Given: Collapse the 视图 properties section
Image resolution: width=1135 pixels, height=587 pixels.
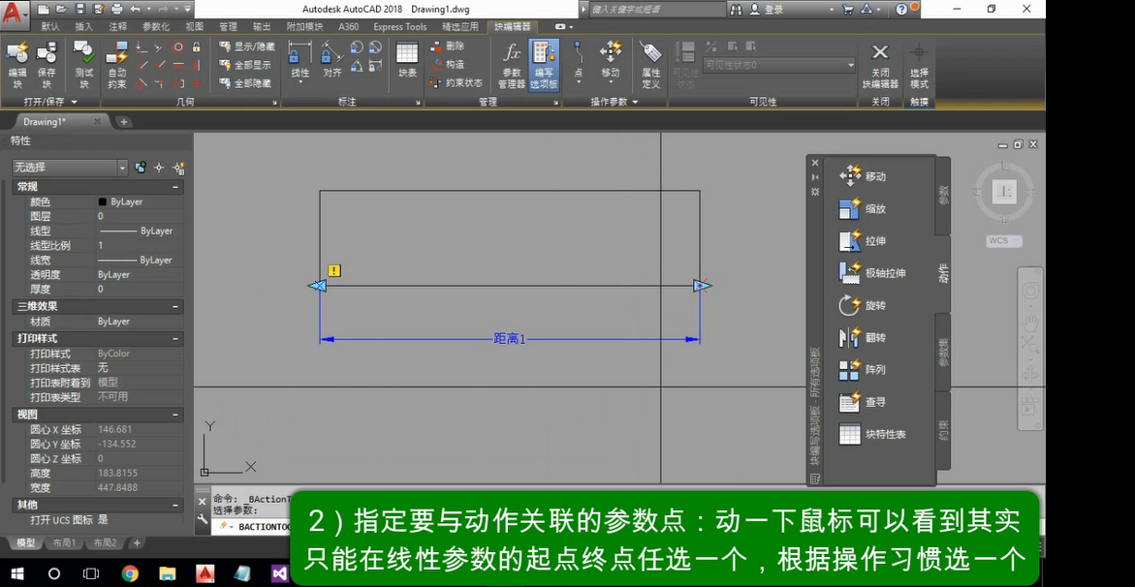Looking at the screenshot, I should (175, 415).
